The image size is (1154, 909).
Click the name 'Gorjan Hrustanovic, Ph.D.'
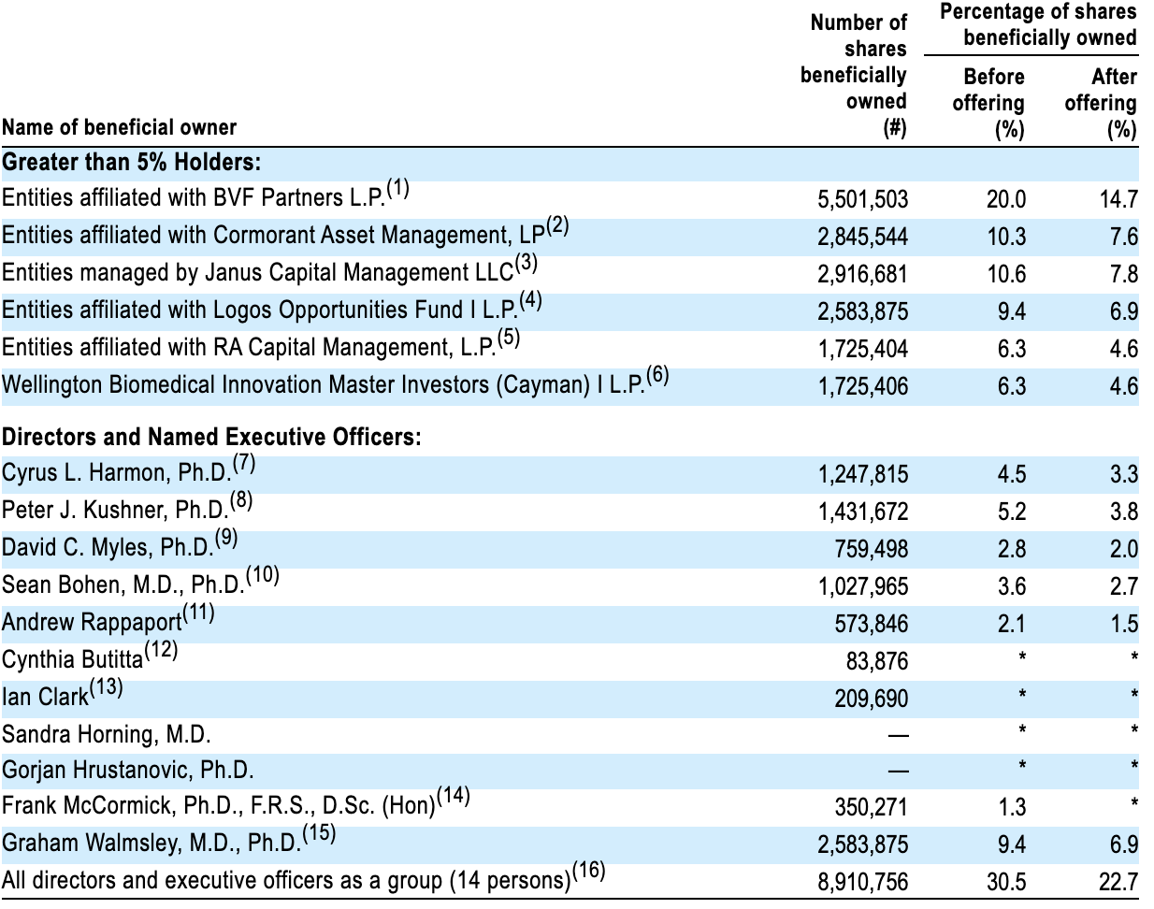click(x=128, y=771)
